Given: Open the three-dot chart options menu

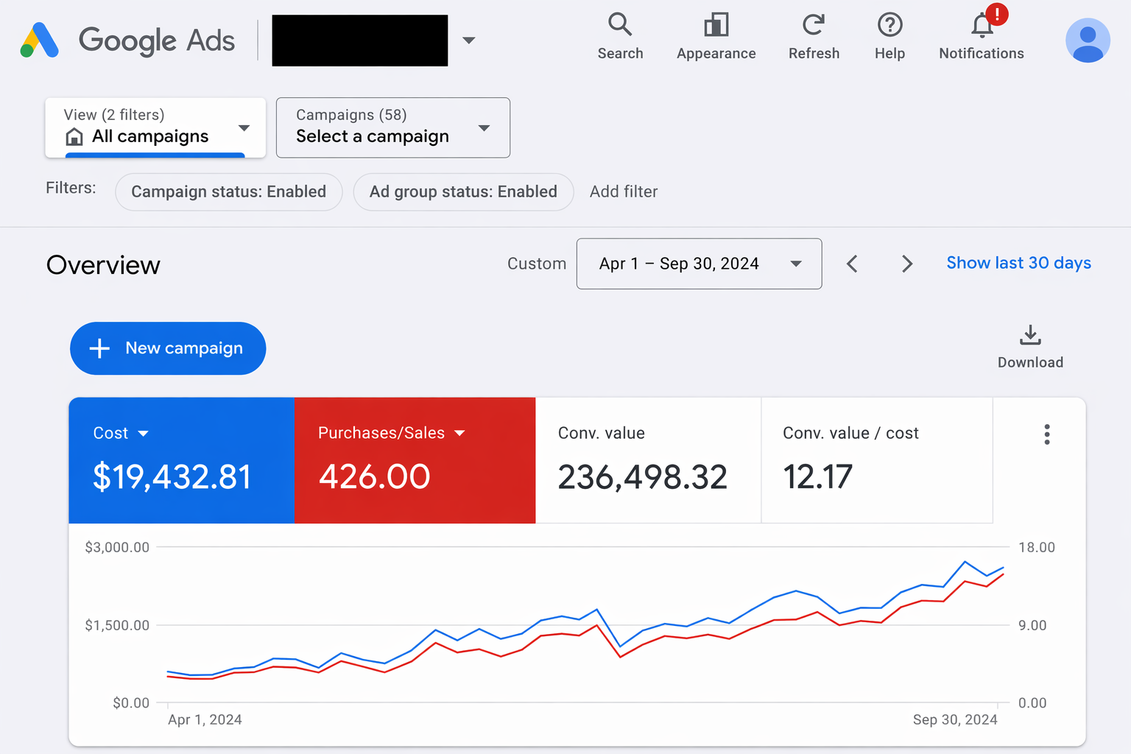Looking at the screenshot, I should (1046, 434).
